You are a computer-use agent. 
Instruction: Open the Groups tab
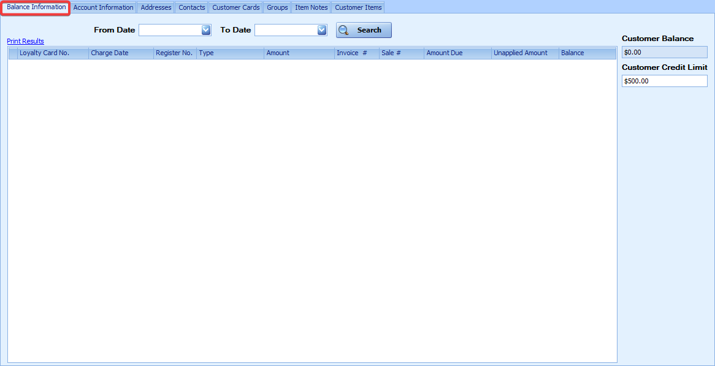[x=277, y=7]
